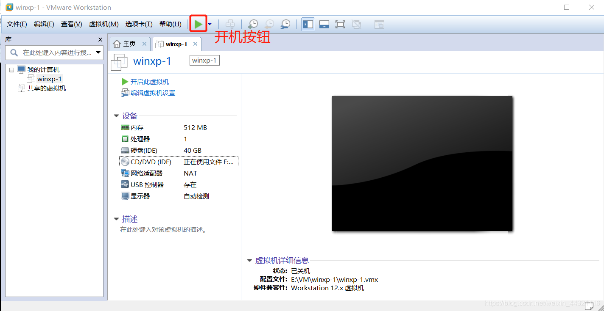
Task: Click 开启此虚拟机 link
Action: click(x=150, y=82)
